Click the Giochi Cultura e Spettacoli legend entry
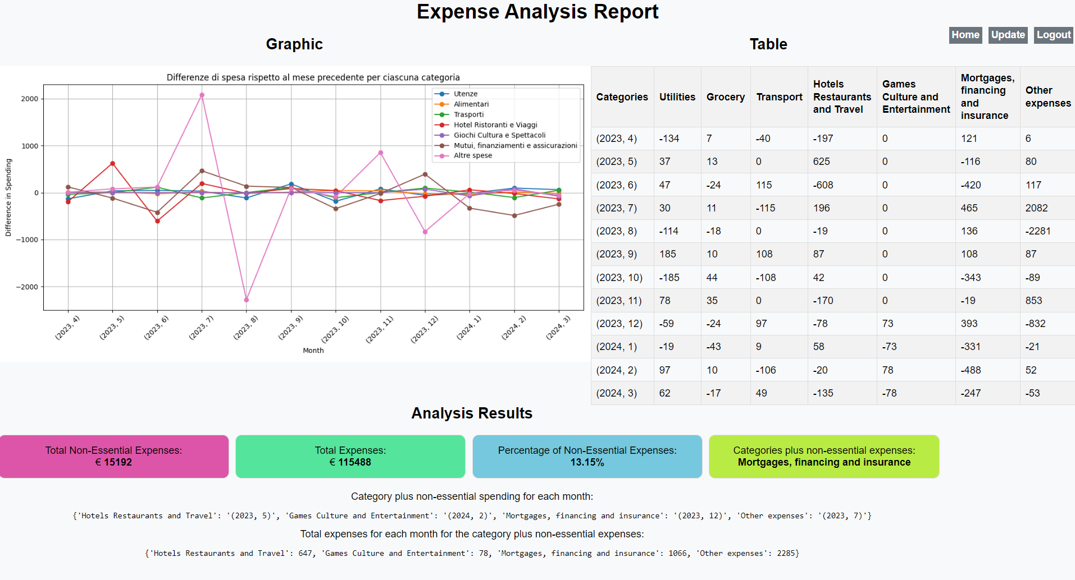Viewport: 1075px width, 580px height. coord(490,135)
